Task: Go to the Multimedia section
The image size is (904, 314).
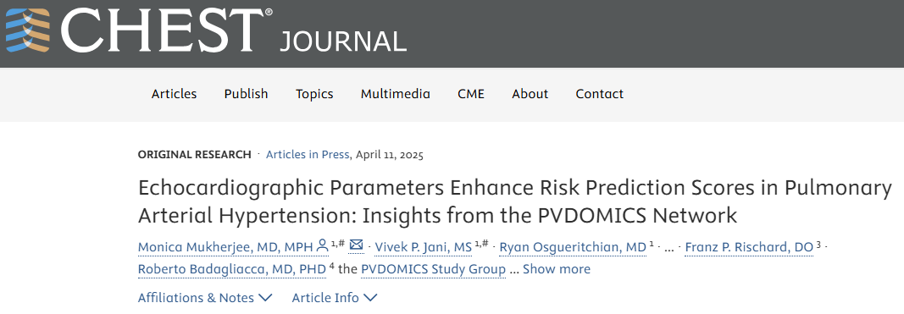Action: point(396,94)
